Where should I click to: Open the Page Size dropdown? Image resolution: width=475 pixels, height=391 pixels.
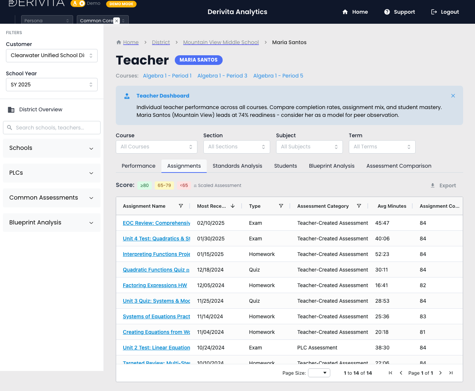(x=319, y=373)
